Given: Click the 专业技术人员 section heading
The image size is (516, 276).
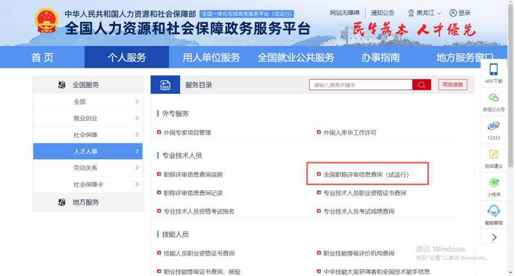Looking at the screenshot, I should 183,156.
